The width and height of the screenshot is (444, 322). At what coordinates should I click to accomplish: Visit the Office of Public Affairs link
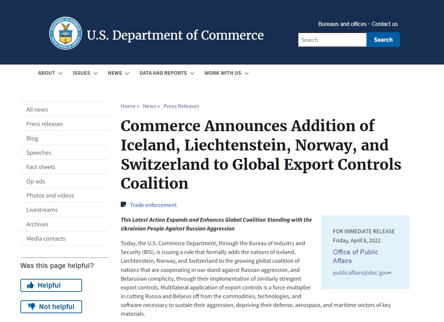point(356,256)
